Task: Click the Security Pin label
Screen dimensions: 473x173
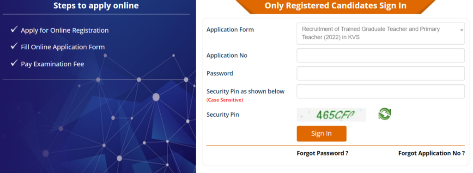Action: [223, 114]
